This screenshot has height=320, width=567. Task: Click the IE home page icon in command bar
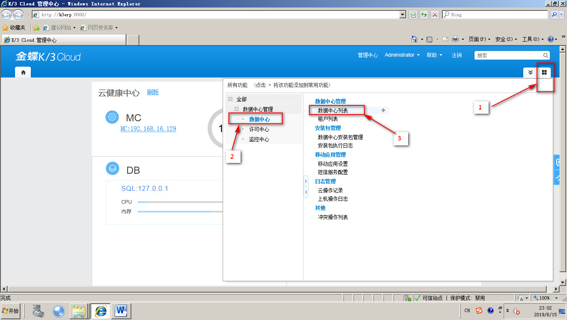point(414,39)
